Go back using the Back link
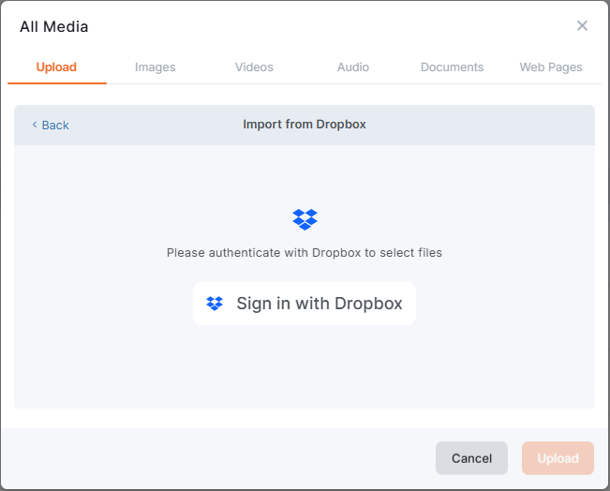610x491 pixels. pyautogui.click(x=55, y=126)
